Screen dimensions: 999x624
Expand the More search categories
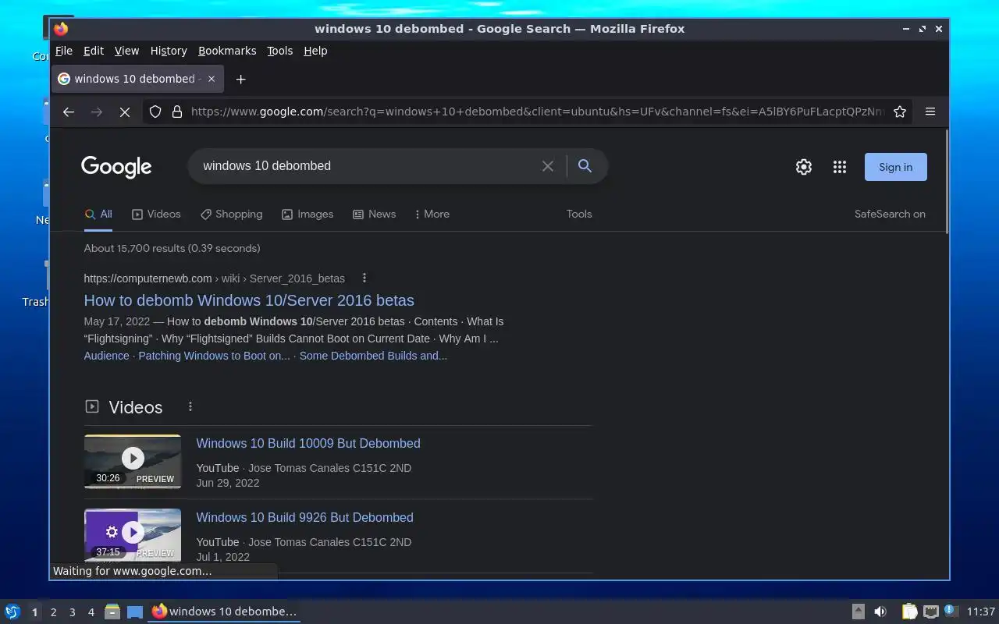pos(432,214)
